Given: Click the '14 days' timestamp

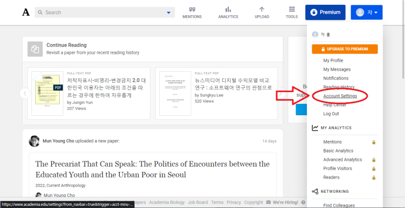Looking at the screenshot, I should point(269,141).
